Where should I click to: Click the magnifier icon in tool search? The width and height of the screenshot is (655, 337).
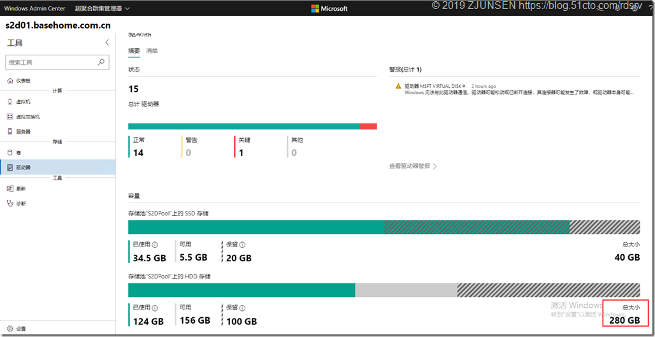point(101,62)
